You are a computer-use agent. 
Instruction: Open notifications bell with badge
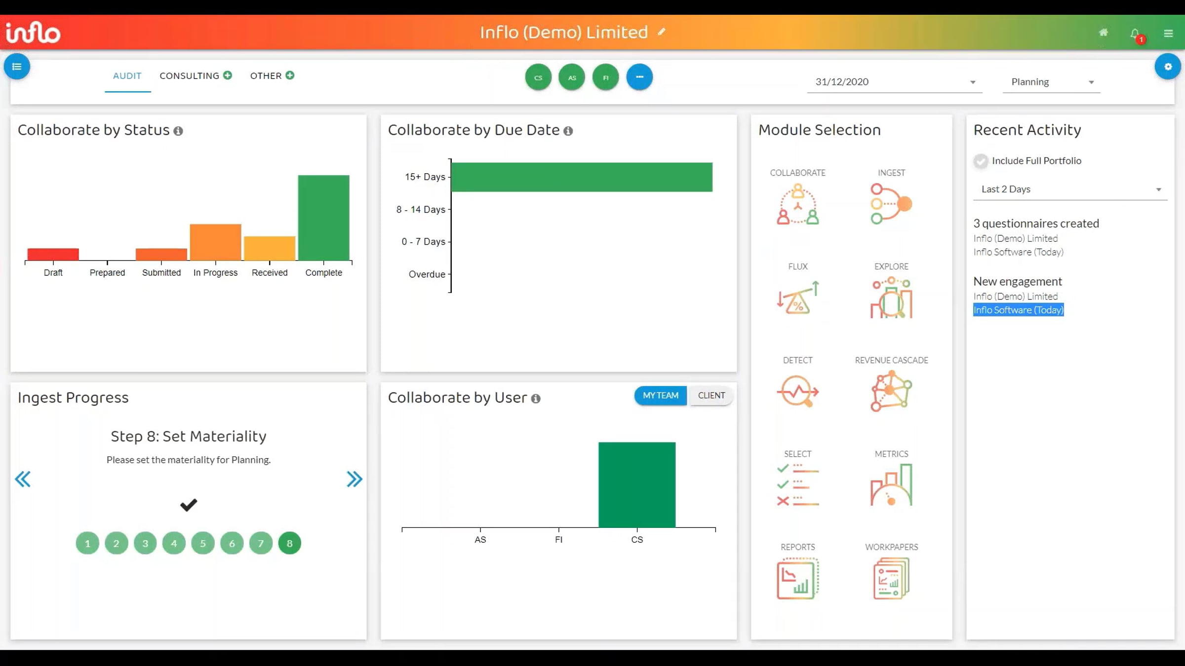click(x=1136, y=35)
